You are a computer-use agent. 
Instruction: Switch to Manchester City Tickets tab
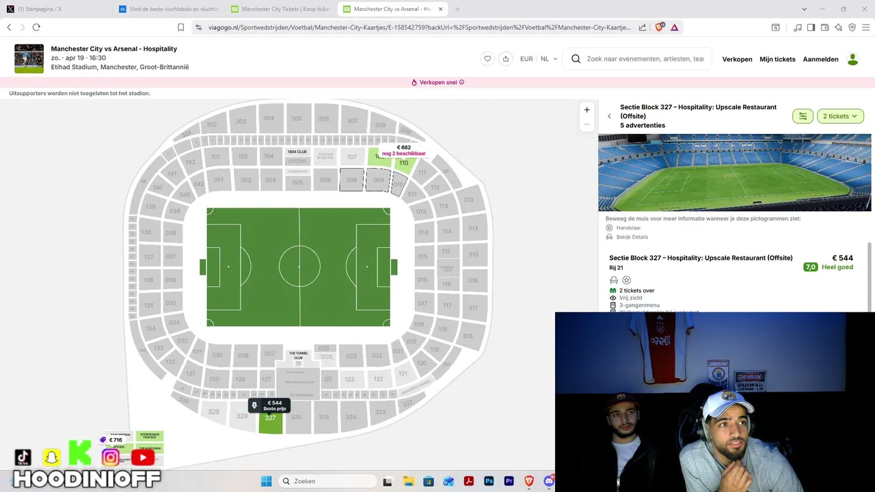click(282, 9)
